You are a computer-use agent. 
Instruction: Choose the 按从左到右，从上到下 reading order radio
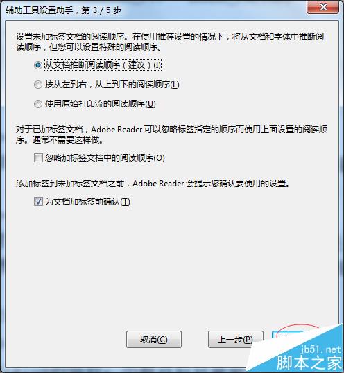tap(38, 85)
